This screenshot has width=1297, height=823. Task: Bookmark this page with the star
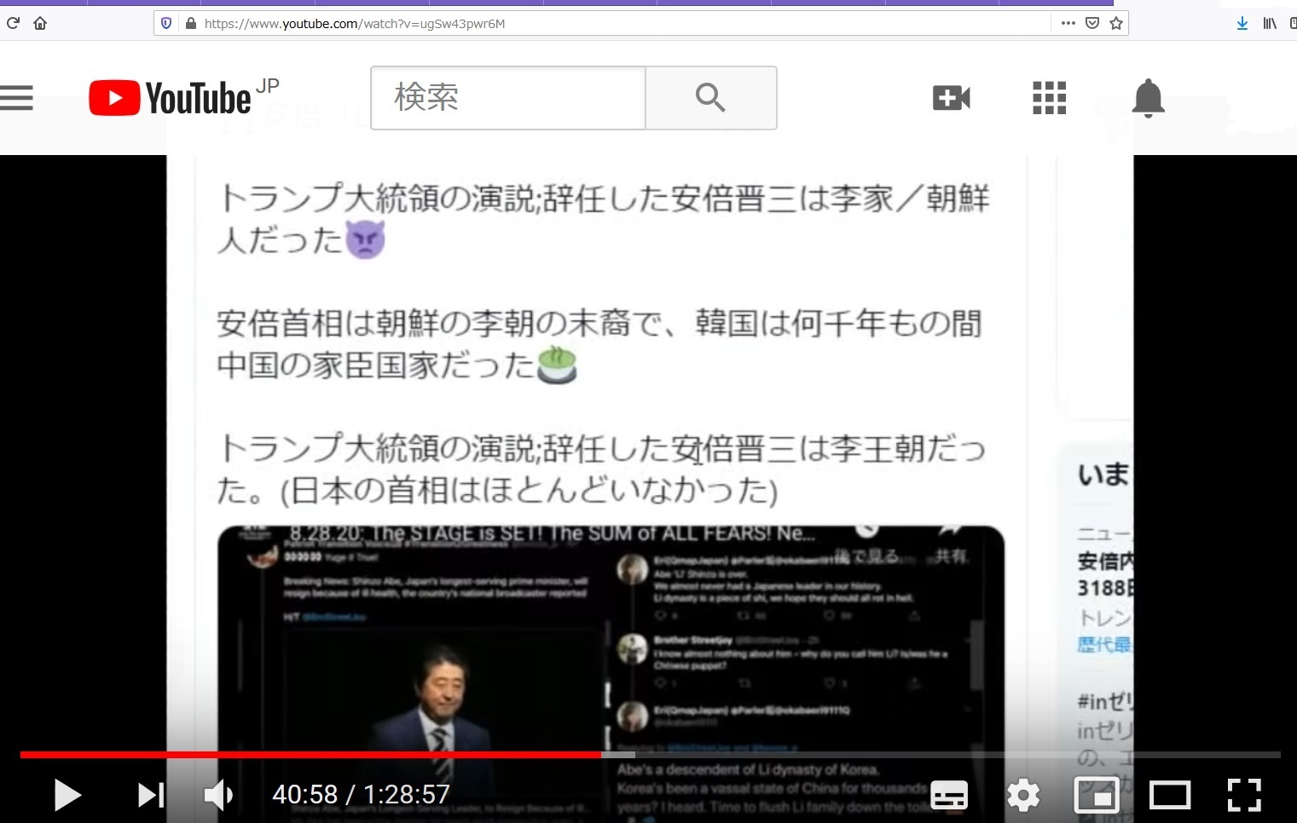pos(1116,23)
